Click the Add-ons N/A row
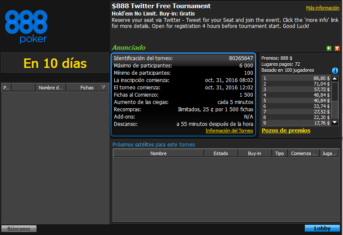 183,117
